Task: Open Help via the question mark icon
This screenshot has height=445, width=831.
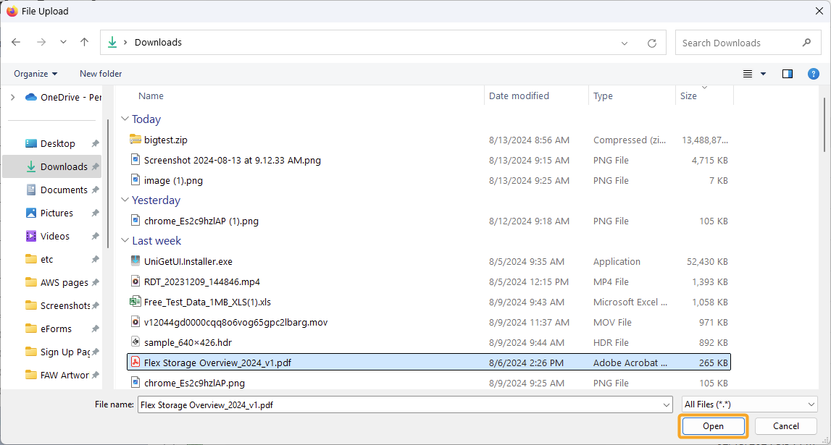Action: click(x=813, y=73)
